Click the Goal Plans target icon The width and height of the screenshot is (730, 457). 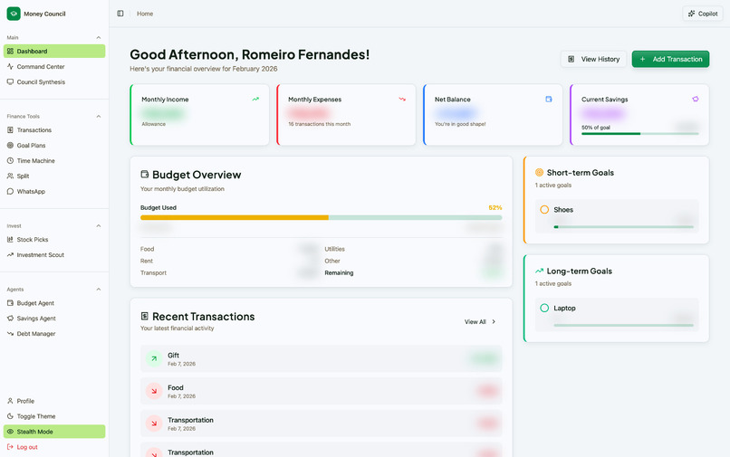[10, 145]
